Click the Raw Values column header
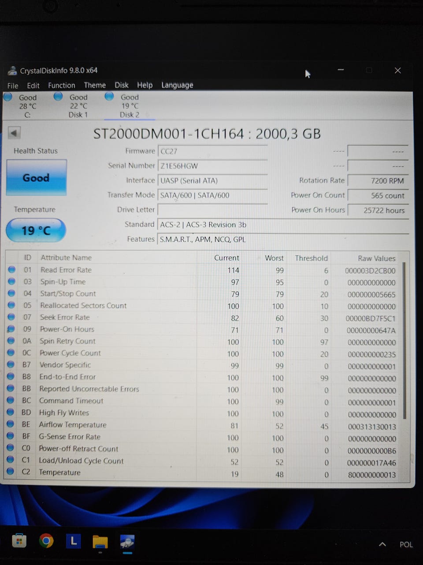Viewport: 423px width, 565px height. click(376, 258)
